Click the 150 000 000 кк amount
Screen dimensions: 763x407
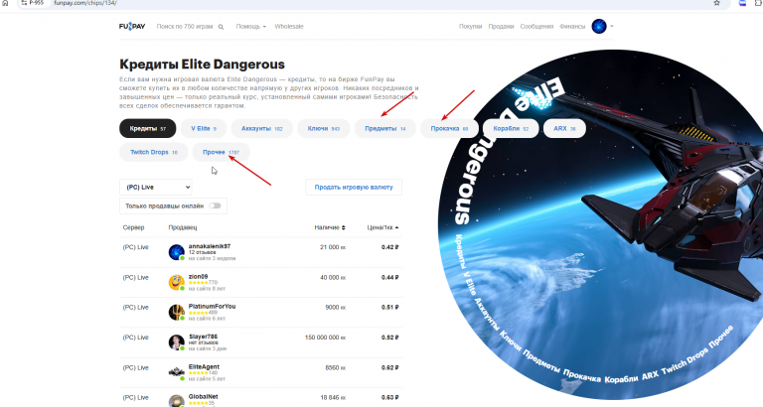point(325,338)
